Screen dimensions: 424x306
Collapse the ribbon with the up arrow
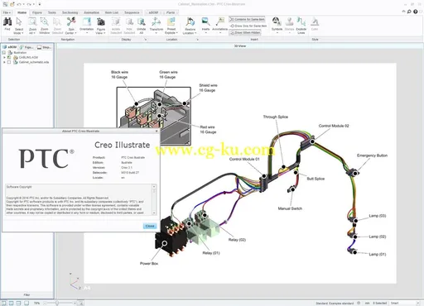[403, 12]
